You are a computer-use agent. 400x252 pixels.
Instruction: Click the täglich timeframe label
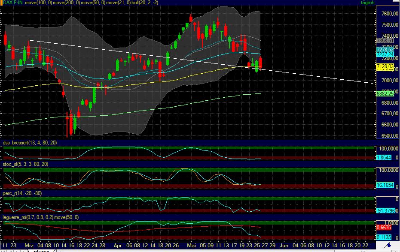point(367,3)
